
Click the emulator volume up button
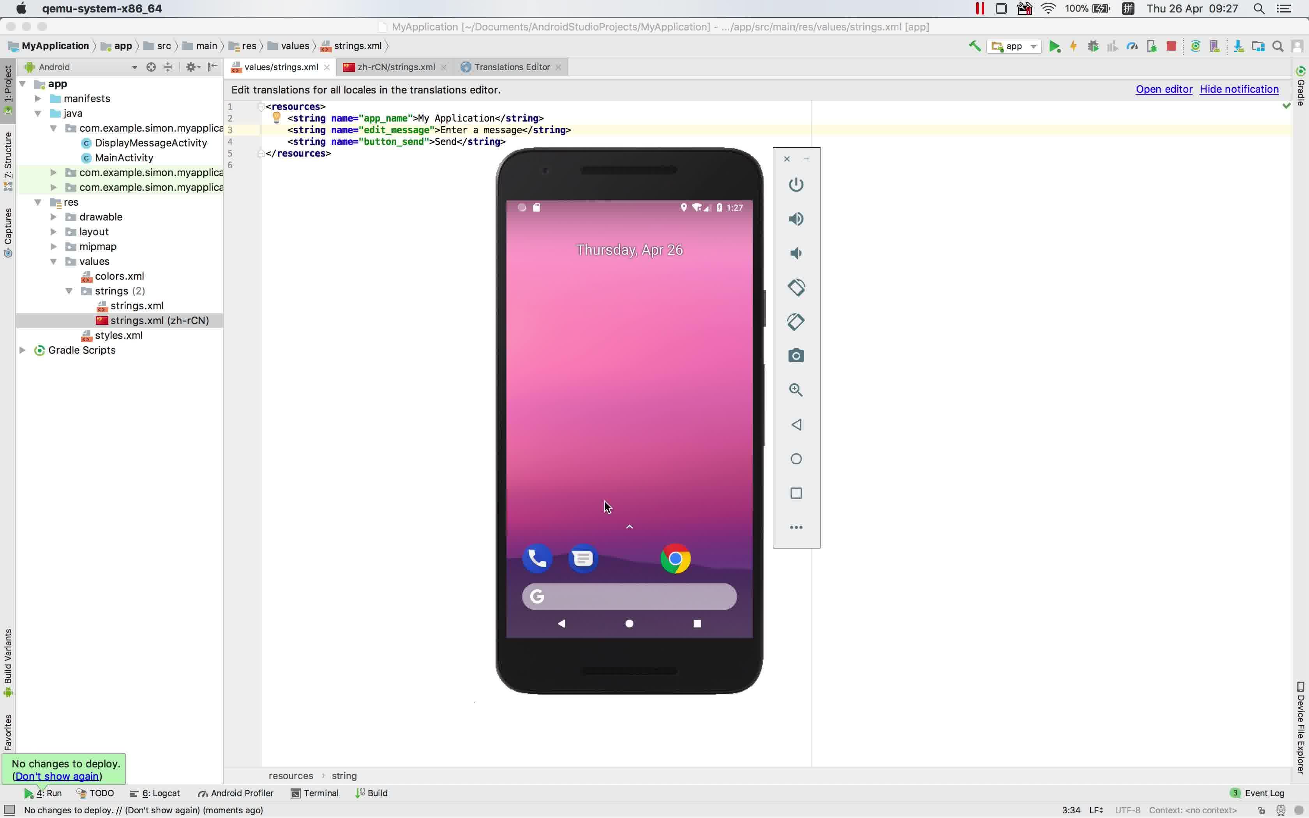pyautogui.click(x=796, y=219)
